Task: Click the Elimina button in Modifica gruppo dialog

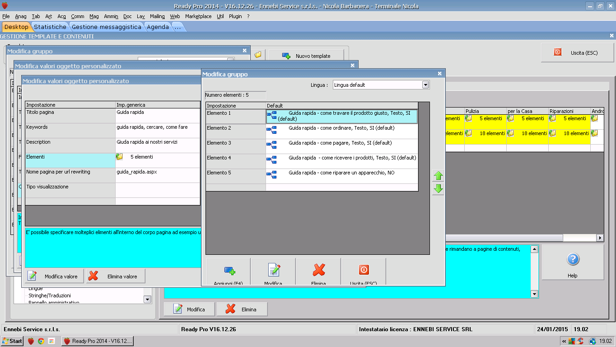Action: [319, 272]
